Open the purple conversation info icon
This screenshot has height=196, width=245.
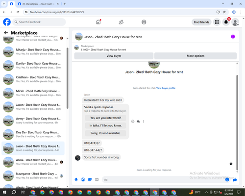point(233,37)
